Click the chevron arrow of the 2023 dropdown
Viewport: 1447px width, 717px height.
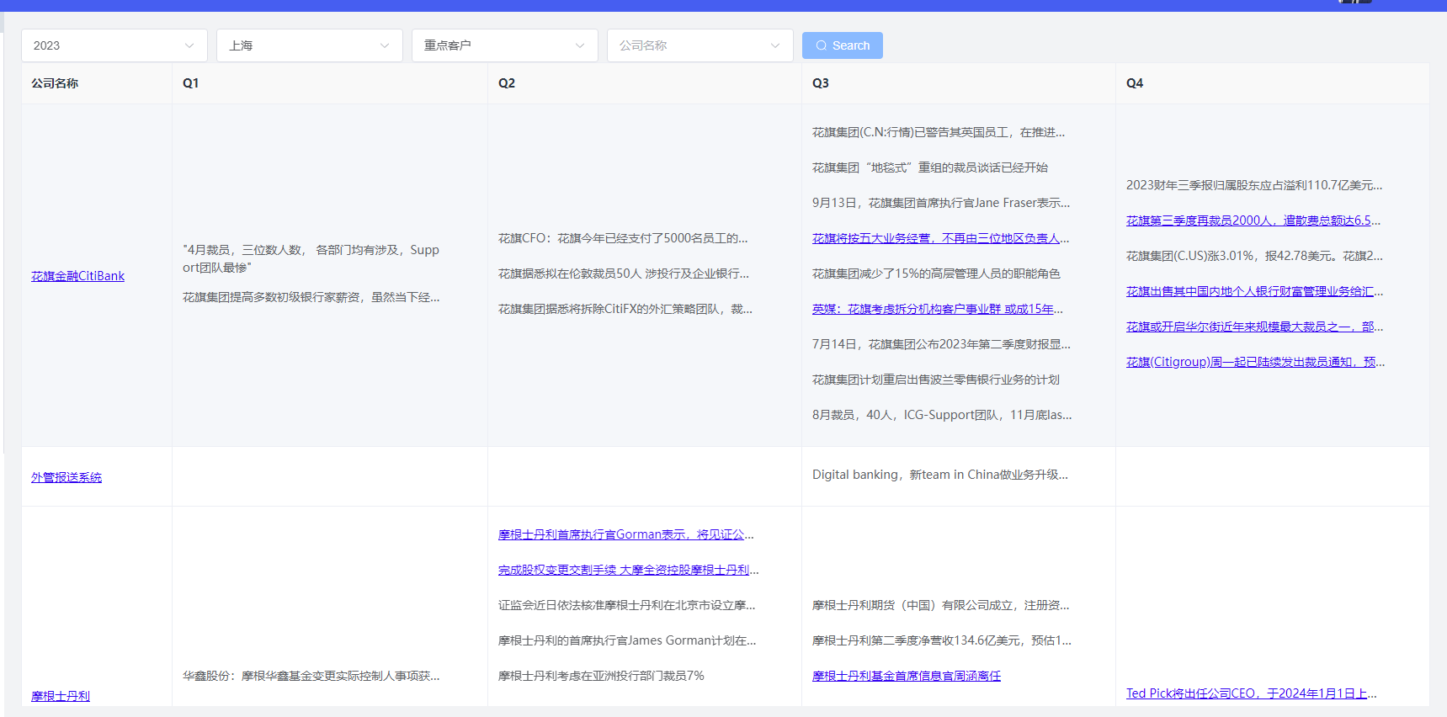189,45
